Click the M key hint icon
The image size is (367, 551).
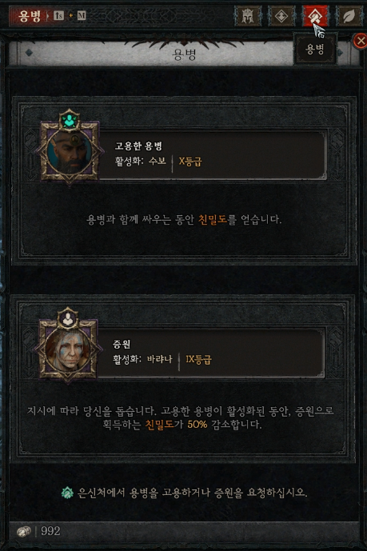point(82,15)
